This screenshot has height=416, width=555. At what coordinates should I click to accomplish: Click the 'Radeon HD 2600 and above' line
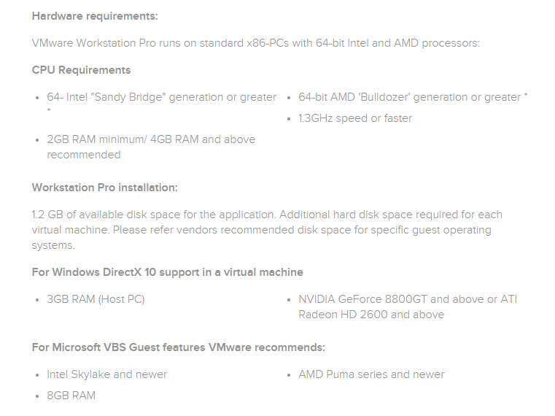tap(371, 315)
